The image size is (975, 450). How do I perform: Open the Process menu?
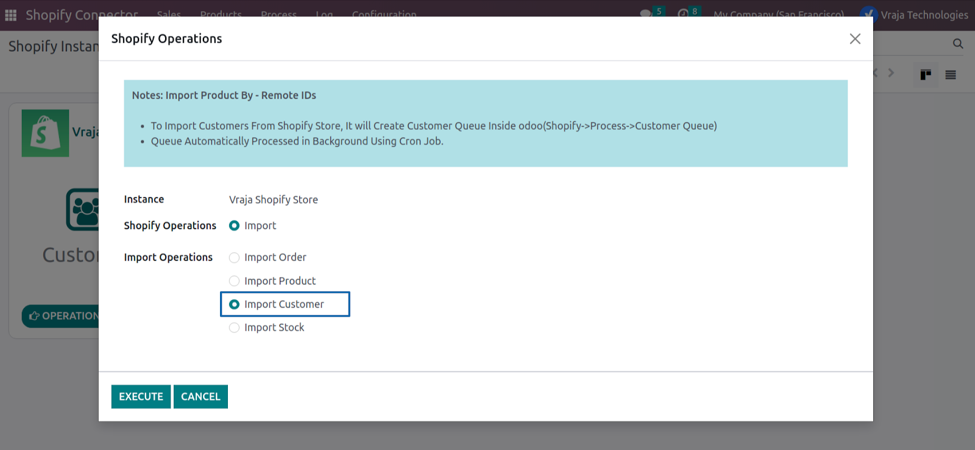278,14
